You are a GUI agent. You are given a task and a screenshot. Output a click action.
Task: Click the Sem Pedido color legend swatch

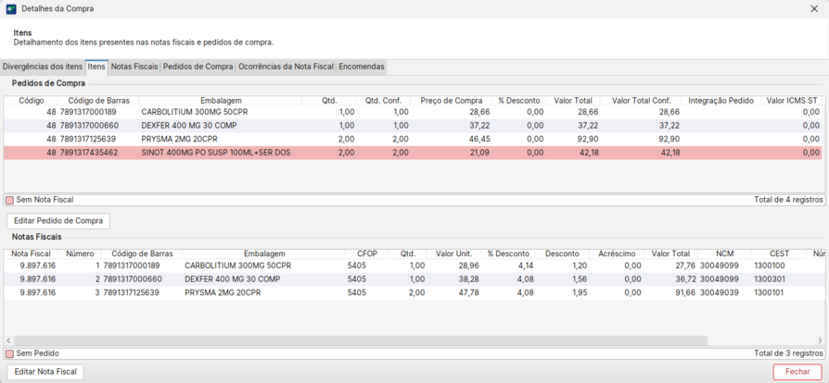point(10,353)
